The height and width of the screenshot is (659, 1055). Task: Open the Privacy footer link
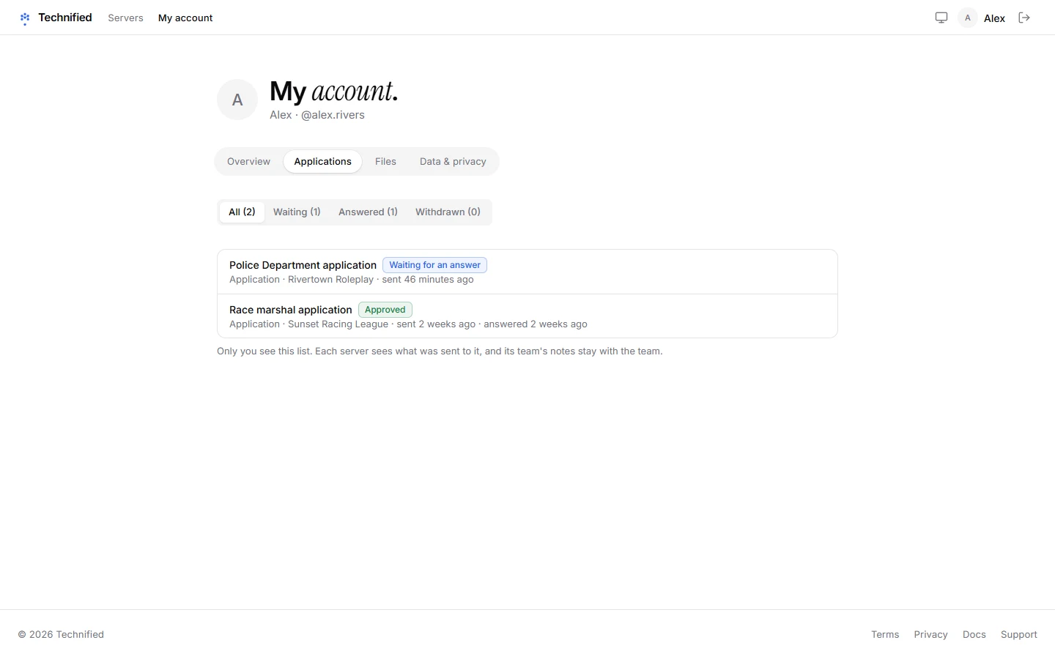coord(930,634)
